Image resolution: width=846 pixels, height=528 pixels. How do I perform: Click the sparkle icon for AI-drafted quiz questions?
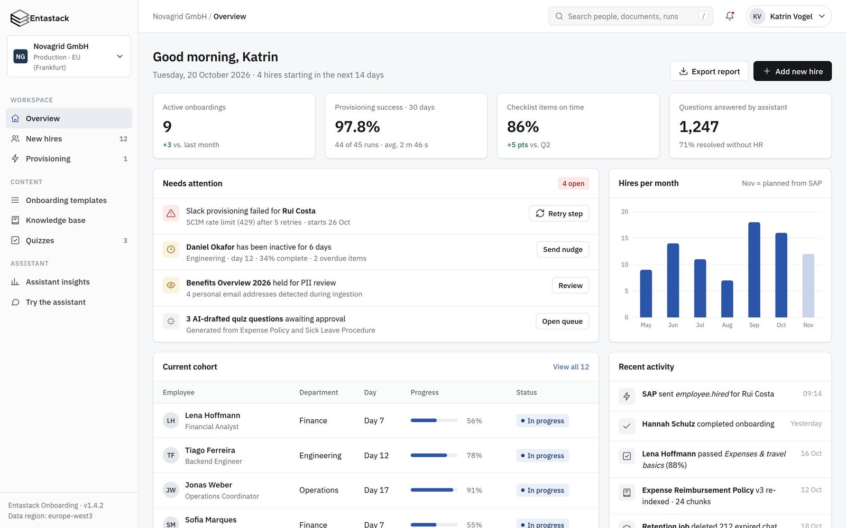[x=171, y=321]
